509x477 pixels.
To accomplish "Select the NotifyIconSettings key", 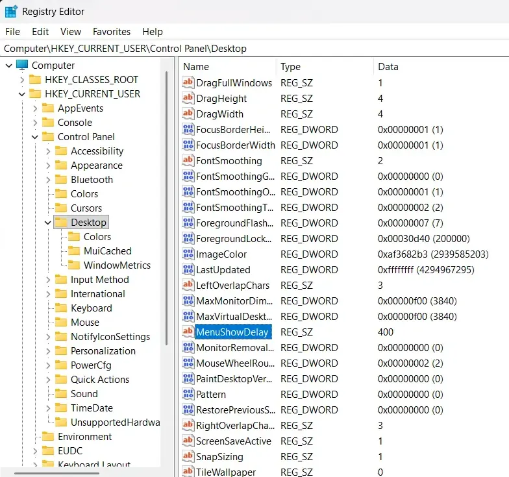I will pyautogui.click(x=110, y=336).
